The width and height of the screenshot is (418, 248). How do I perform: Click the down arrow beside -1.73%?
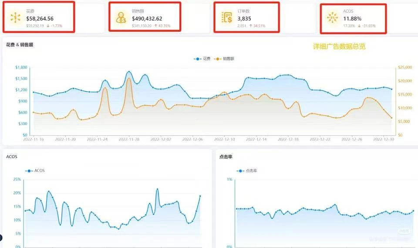48,26
